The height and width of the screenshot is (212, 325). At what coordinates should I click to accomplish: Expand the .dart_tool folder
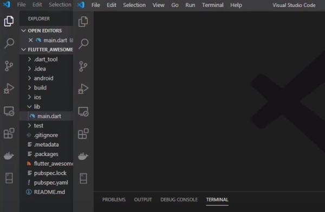[x=29, y=59]
